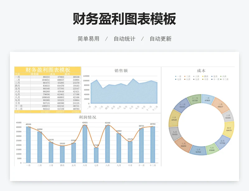The image size is (249, 191).
Task: Click the 十二月 row label in the table
Action: (x=19, y=109)
